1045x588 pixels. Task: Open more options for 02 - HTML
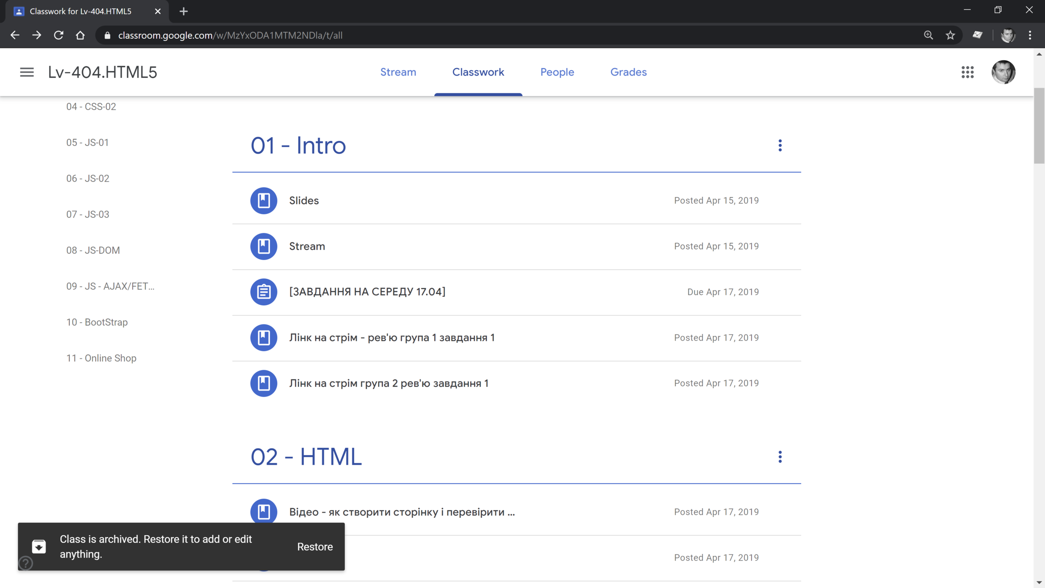pyautogui.click(x=780, y=457)
